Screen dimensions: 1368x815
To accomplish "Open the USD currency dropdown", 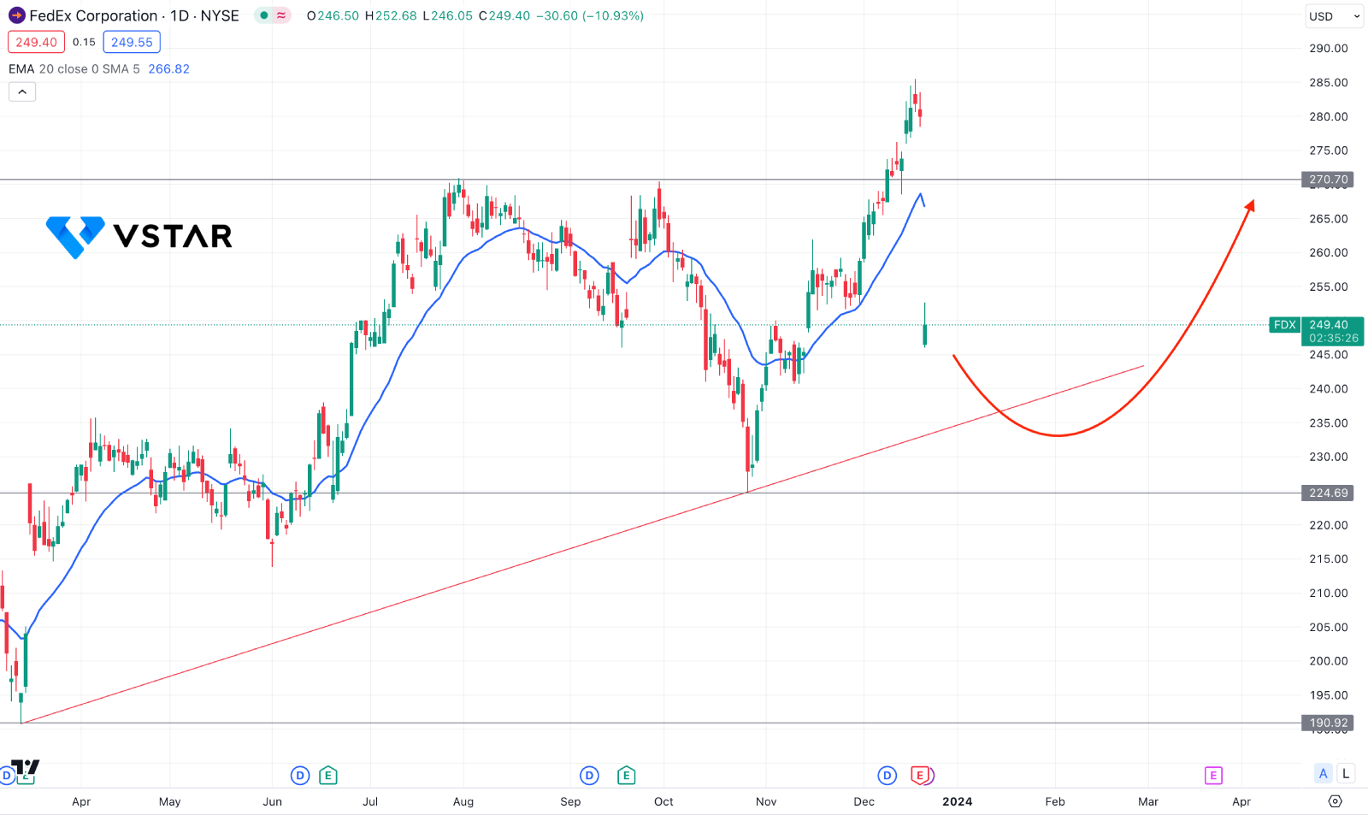I will [x=1335, y=16].
